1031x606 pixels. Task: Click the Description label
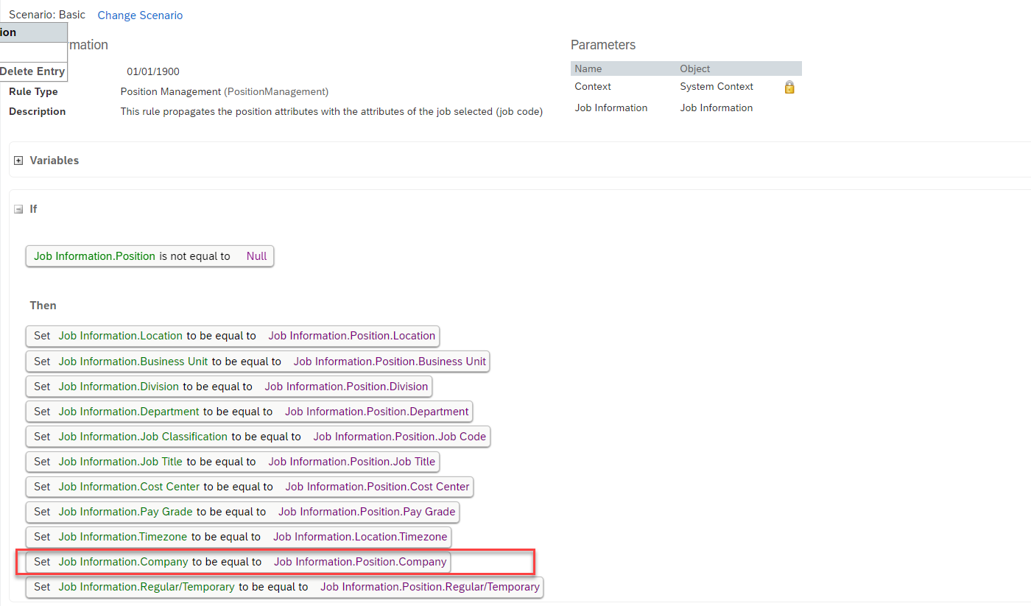tap(37, 112)
